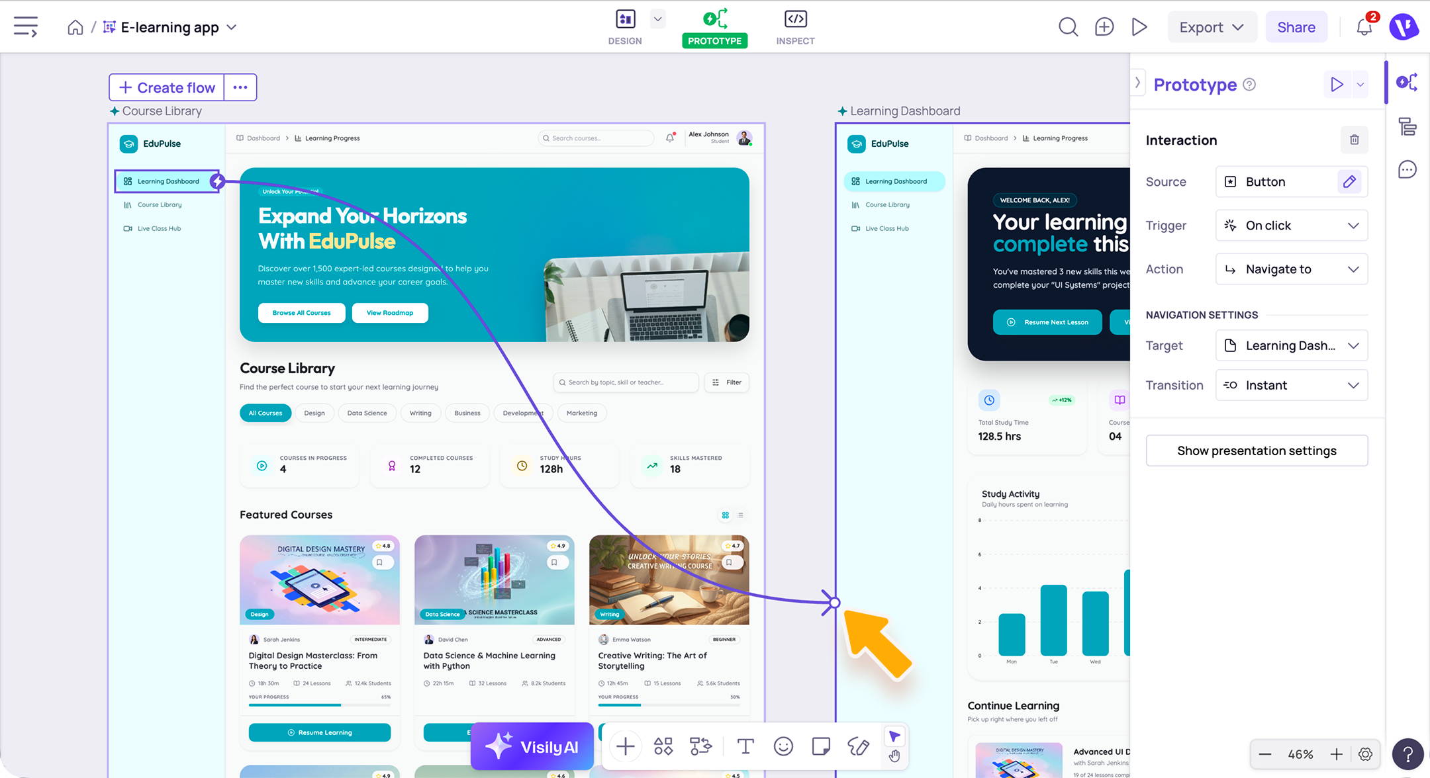Click the Create flow button
The width and height of the screenshot is (1430, 778).
(x=167, y=87)
